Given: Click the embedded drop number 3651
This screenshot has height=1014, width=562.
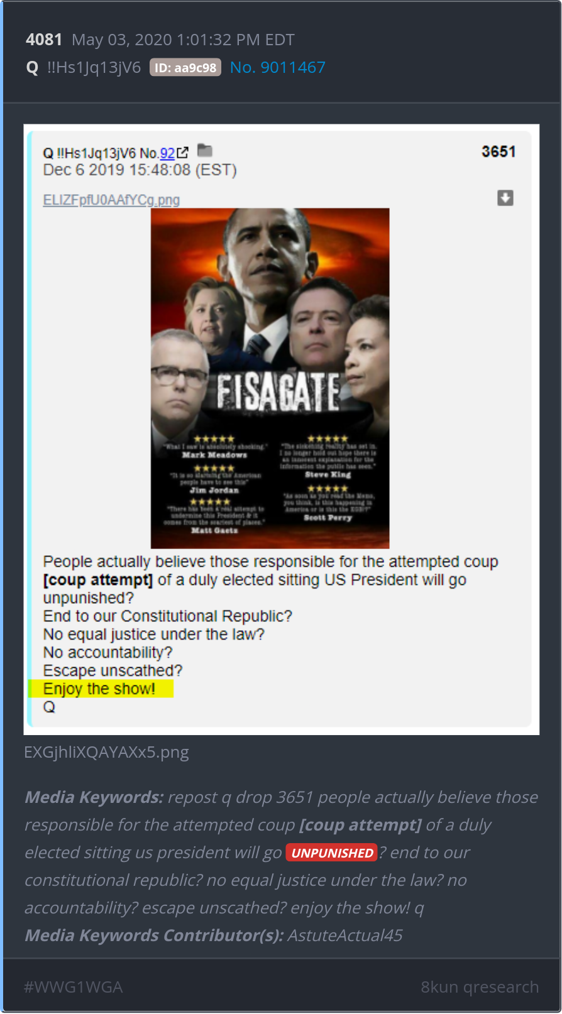Looking at the screenshot, I should 499,152.
